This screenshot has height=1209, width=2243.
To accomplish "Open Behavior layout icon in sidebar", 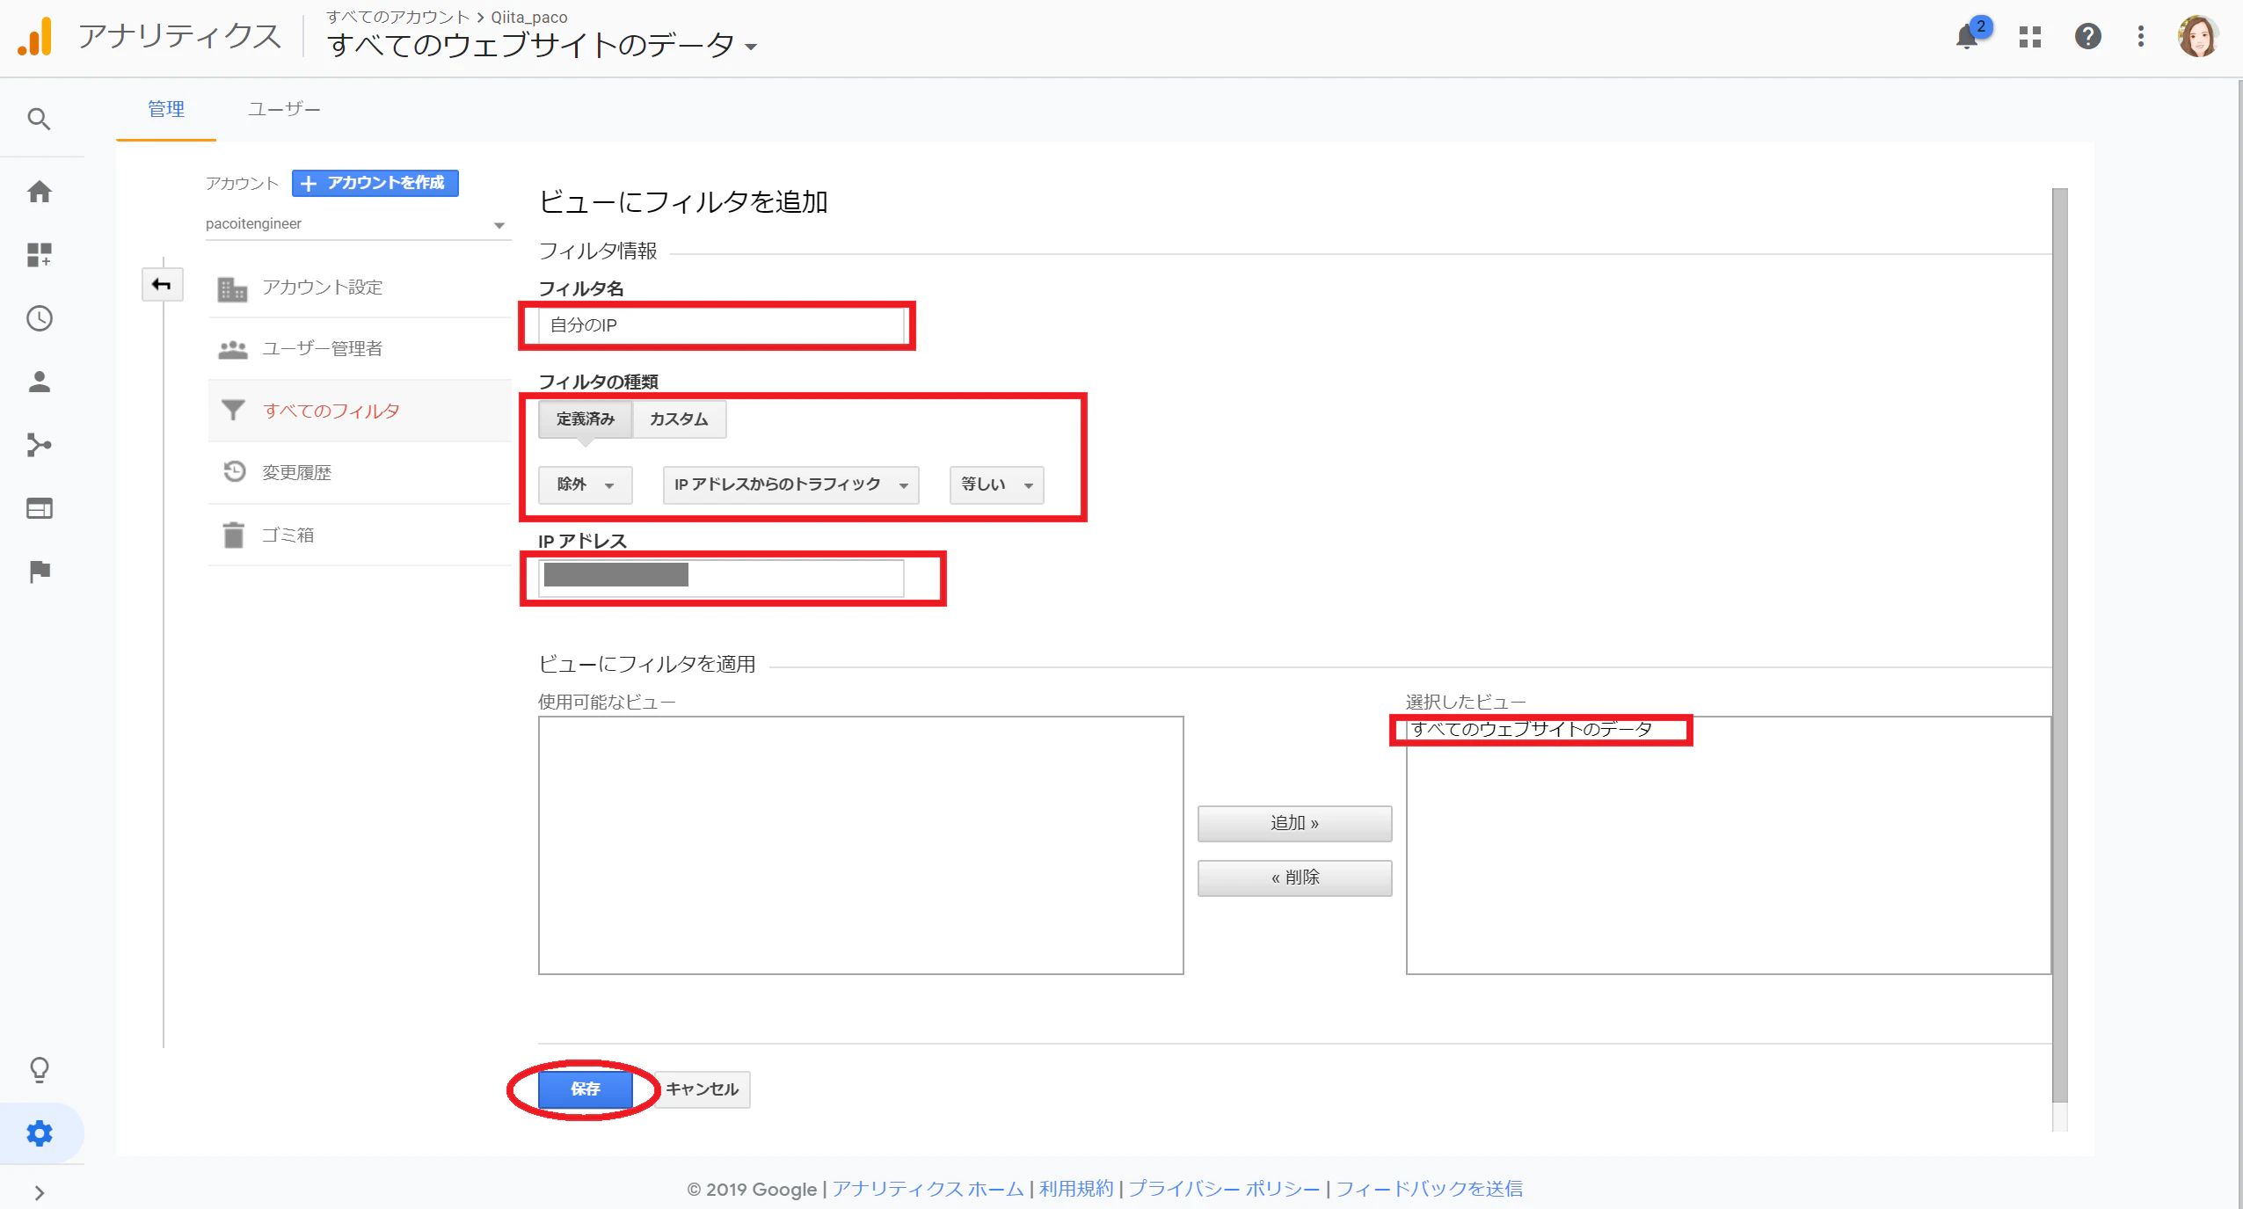I will (x=39, y=508).
